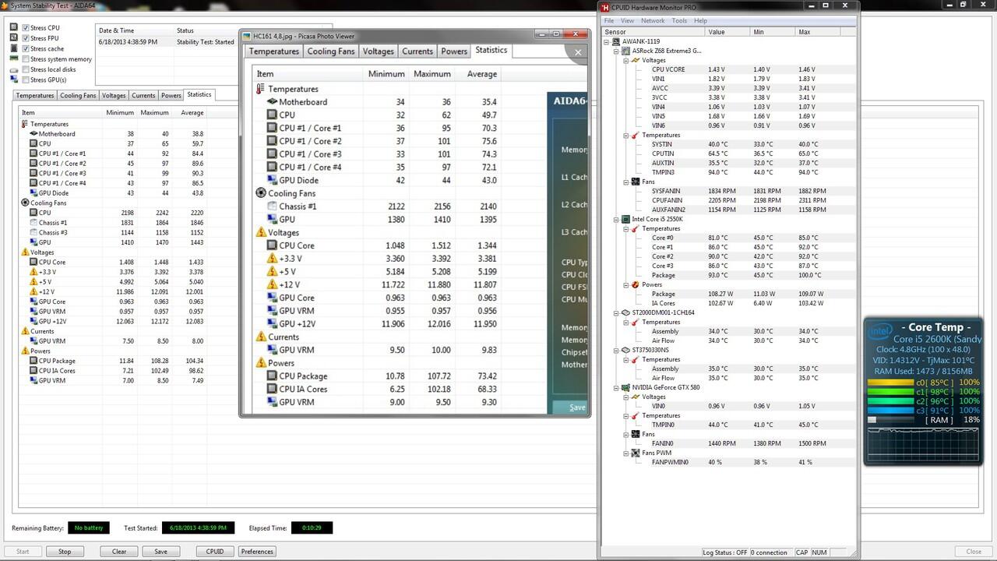The height and width of the screenshot is (561, 997).
Task: Collapse the ASRock Voltages node in HWMonitor
Action: click(625, 60)
